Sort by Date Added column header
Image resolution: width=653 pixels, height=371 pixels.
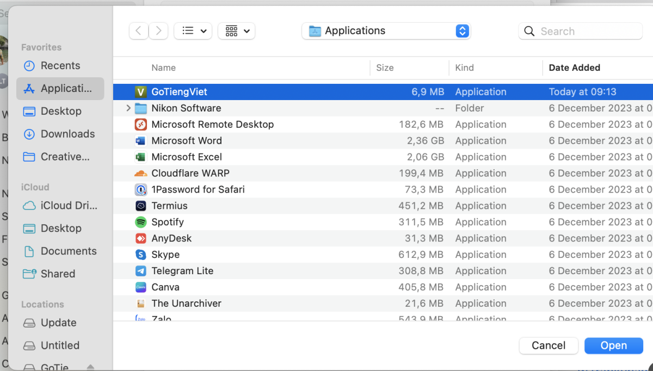(x=574, y=68)
